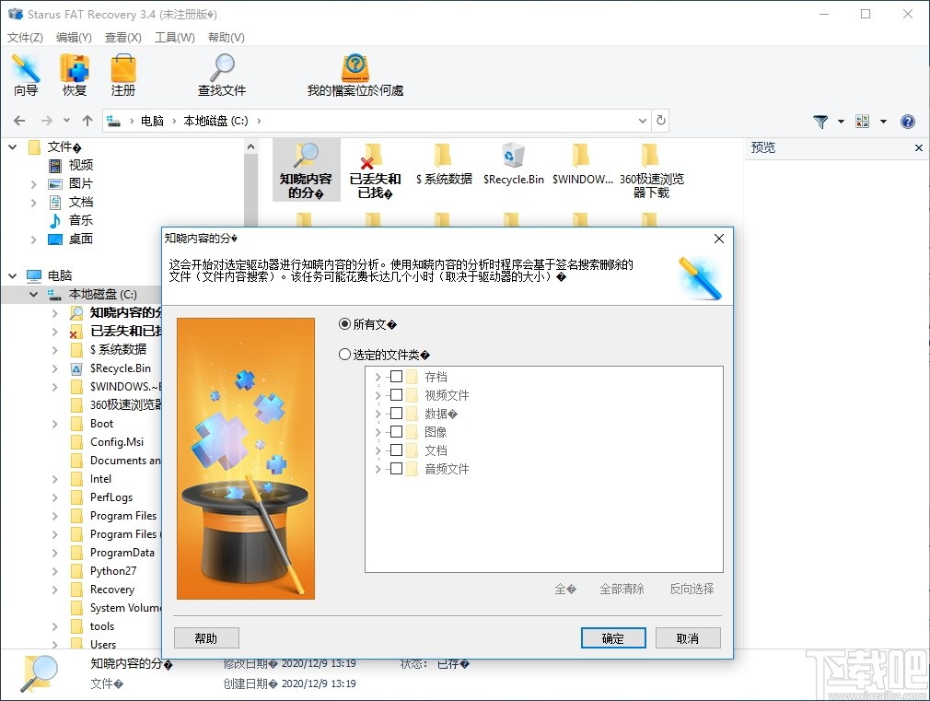This screenshot has width=930, height=701.
Task: Open the 文件(Z) menu
Action: point(25,38)
